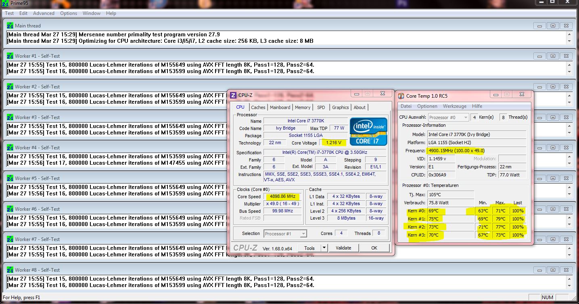Screen dimensions: 579x304
Task: Maximize the Worker #4 child window
Action: point(553,148)
